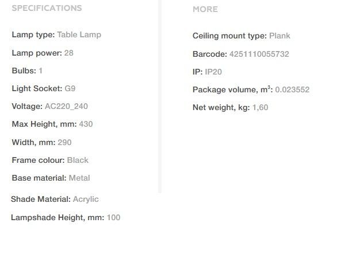This screenshot has height=254, width=337.
Task: Click the Light Socket G9 value
Action: (x=70, y=88)
